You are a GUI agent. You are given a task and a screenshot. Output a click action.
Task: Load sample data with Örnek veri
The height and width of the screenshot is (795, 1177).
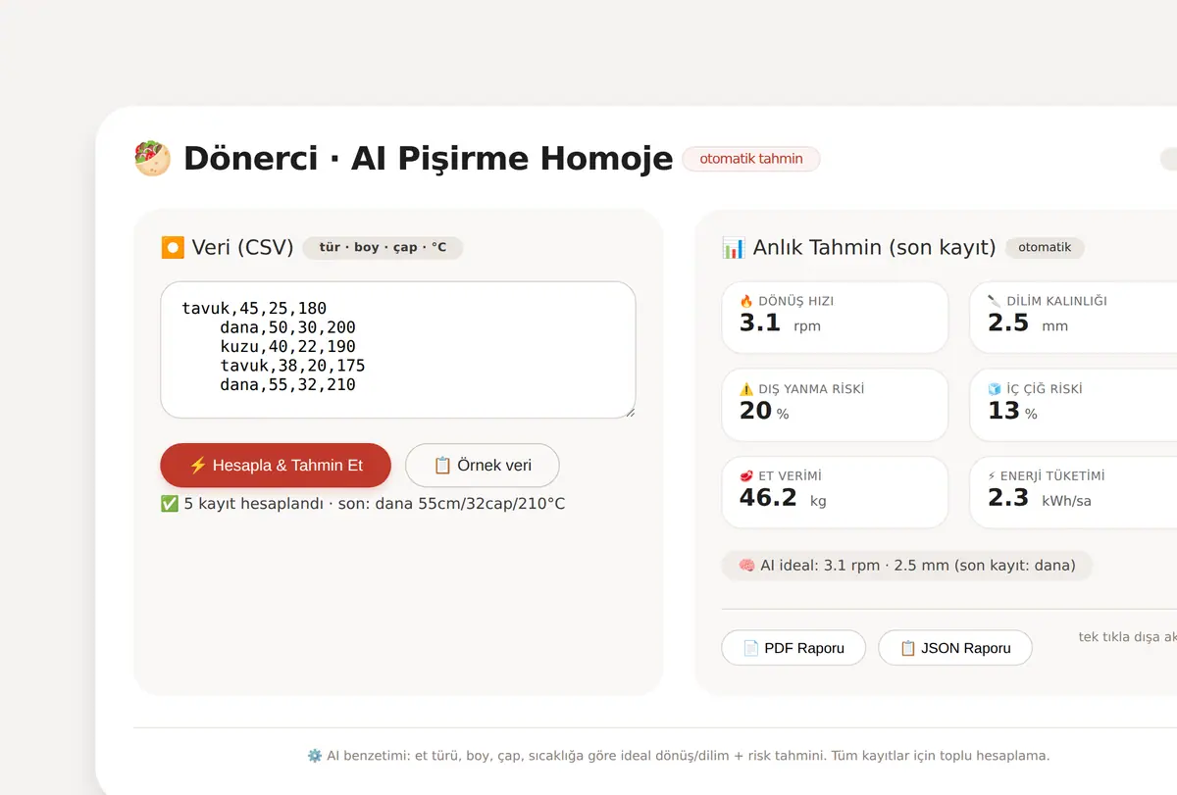483,465
